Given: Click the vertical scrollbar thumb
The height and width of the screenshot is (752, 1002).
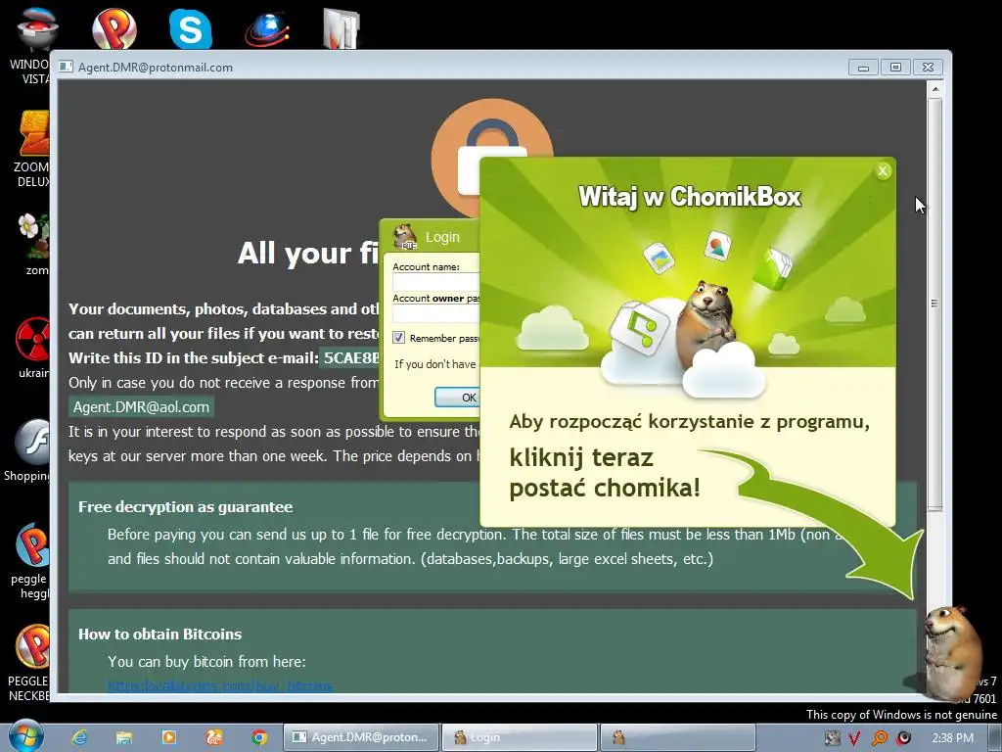Looking at the screenshot, I should 934,304.
